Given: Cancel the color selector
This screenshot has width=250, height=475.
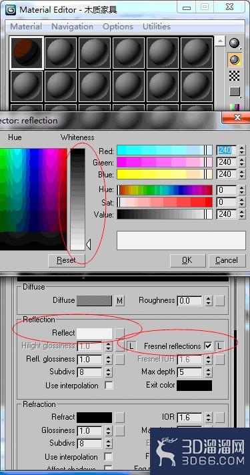Looking at the screenshot, I should click(x=227, y=260).
